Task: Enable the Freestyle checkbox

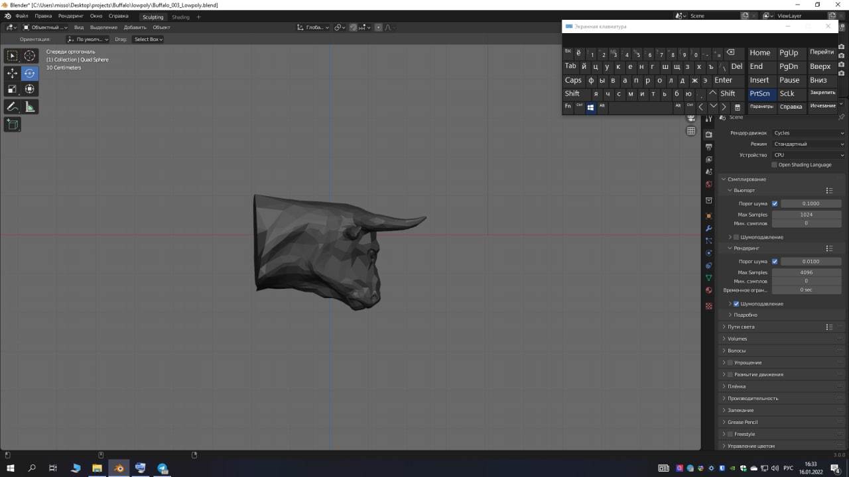Action: point(730,435)
